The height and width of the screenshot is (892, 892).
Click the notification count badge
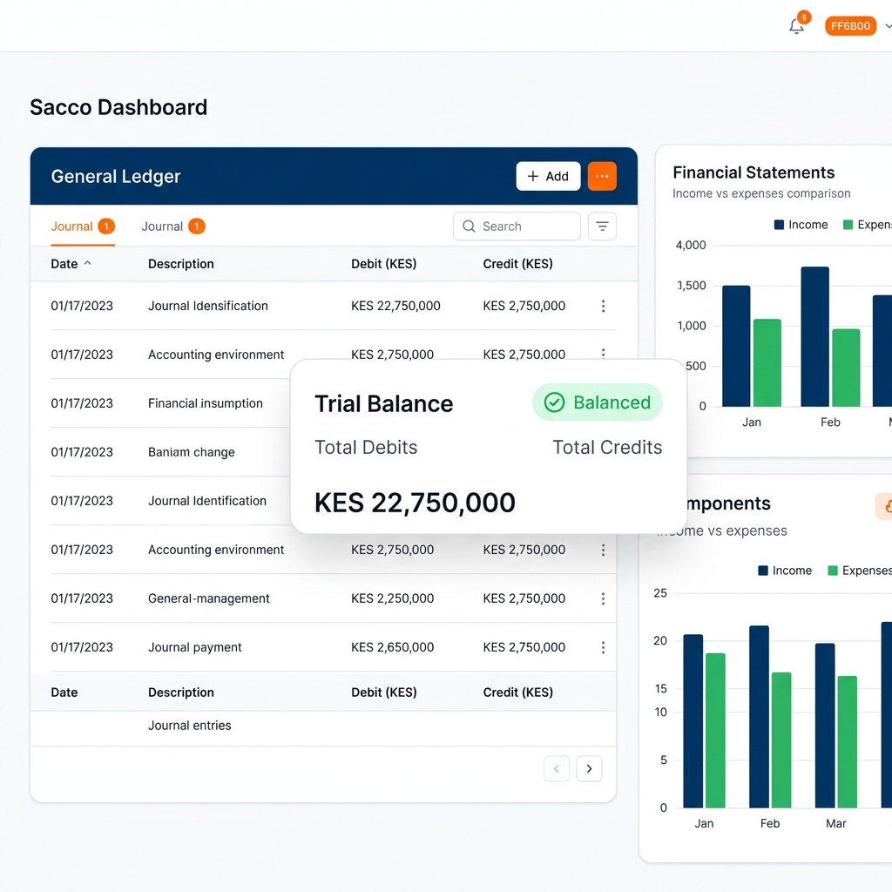click(x=804, y=17)
